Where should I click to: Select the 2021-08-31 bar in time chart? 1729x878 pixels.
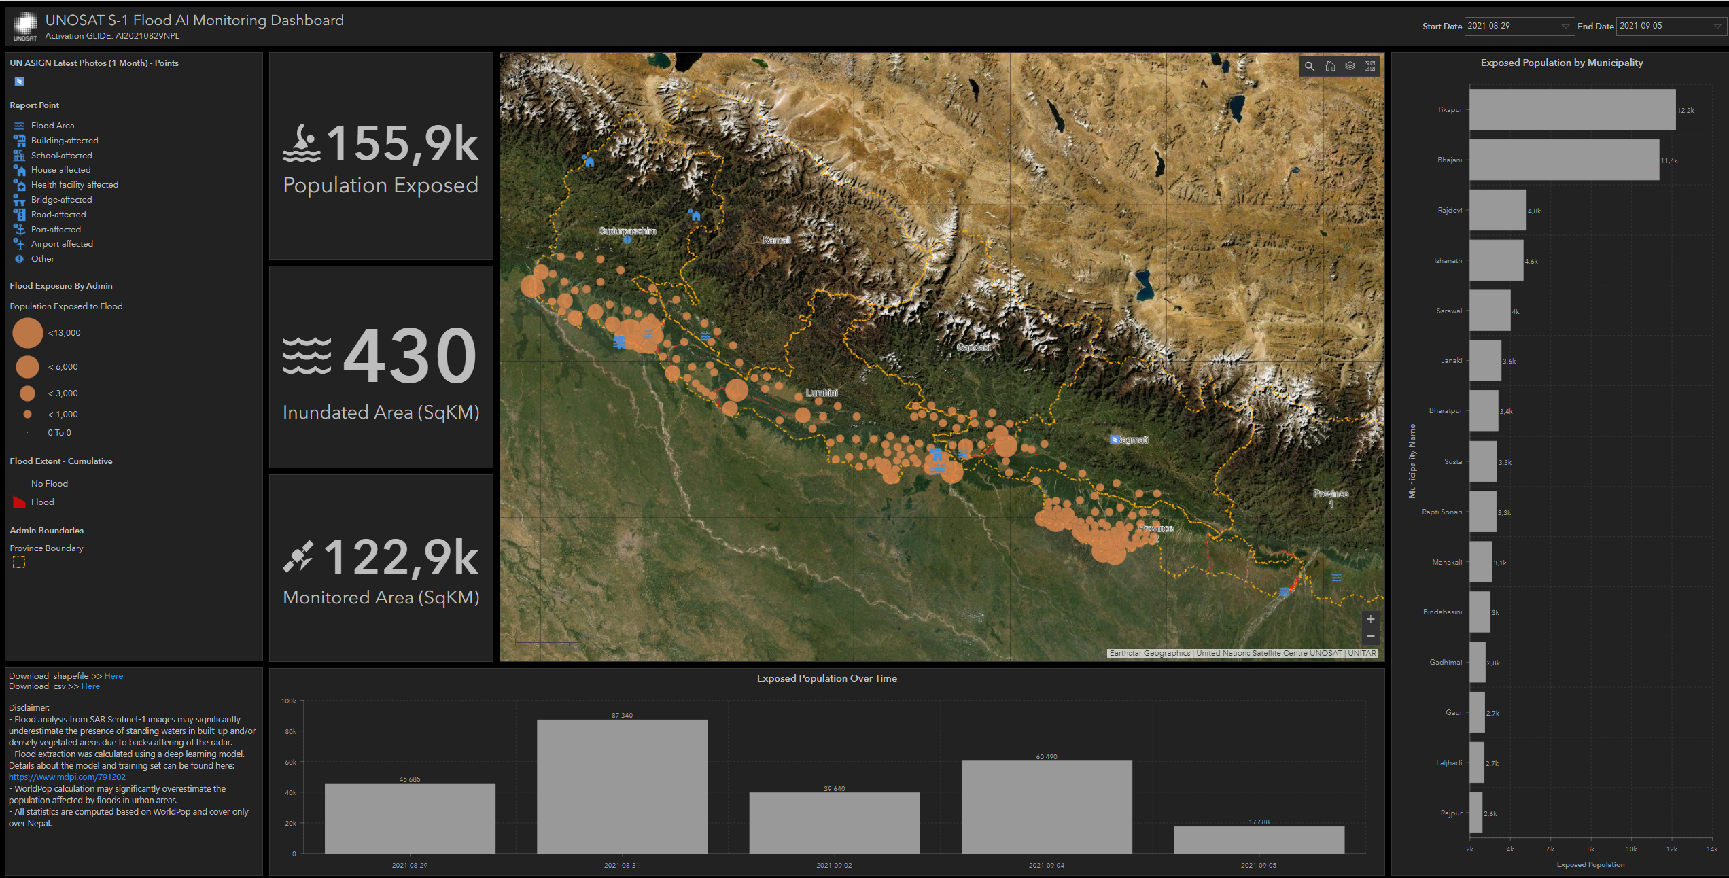coord(622,786)
